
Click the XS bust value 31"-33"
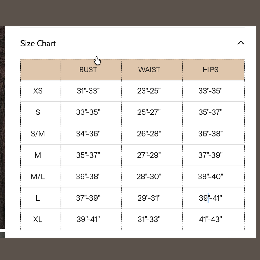[88, 91]
